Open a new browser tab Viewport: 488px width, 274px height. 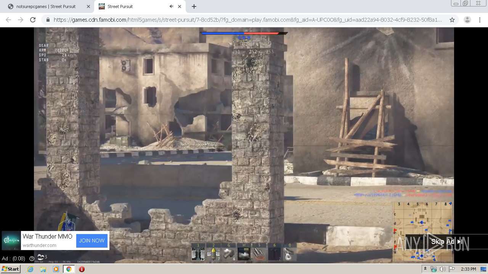194,6
